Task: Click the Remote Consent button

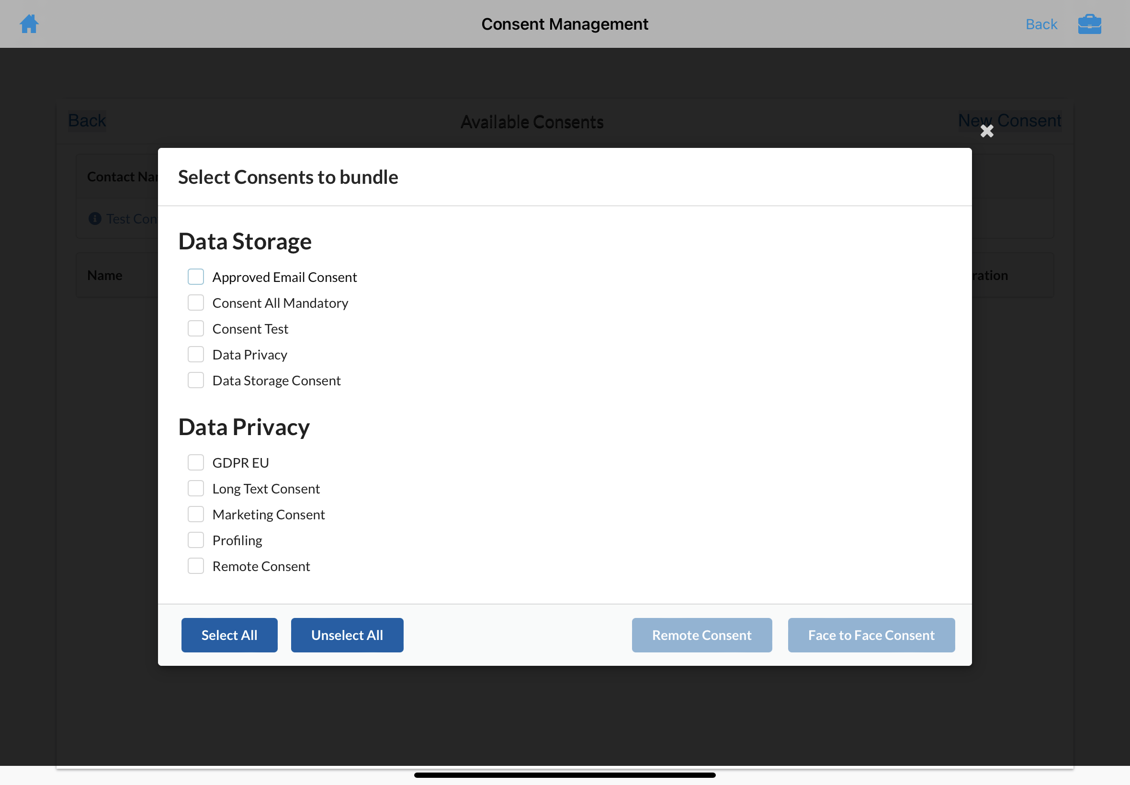Action: (x=701, y=635)
